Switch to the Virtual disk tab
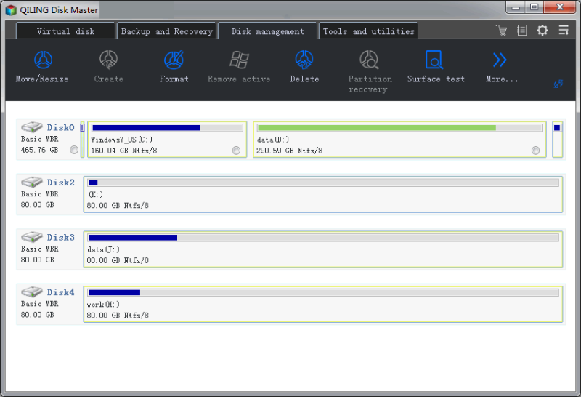581x397 pixels. (x=65, y=31)
